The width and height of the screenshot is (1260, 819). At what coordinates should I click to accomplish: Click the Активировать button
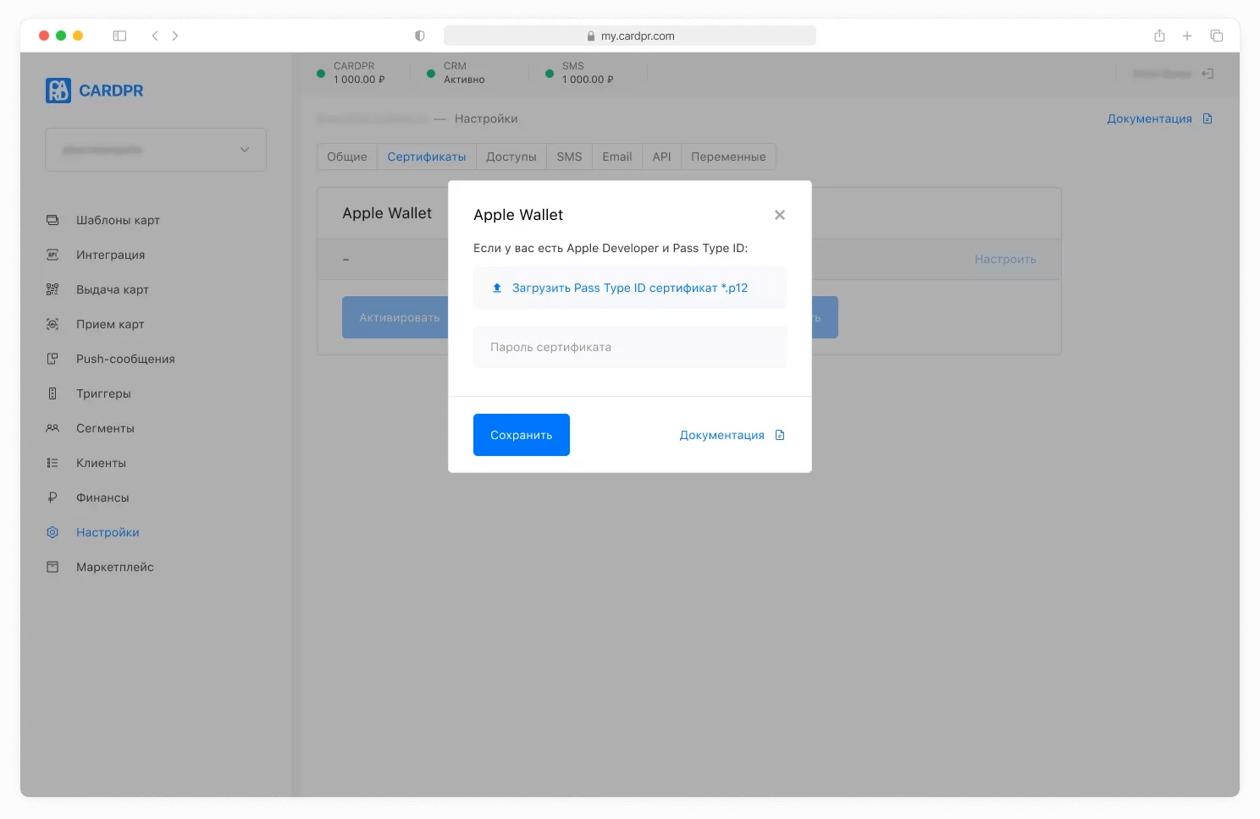[395, 317]
